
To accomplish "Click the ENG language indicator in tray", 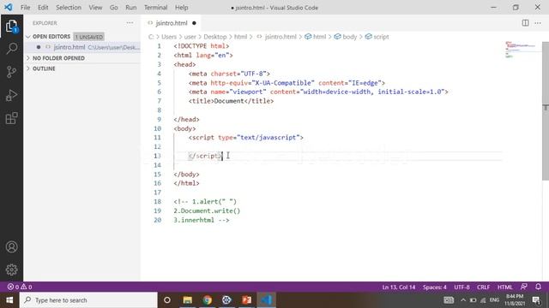I will click(x=494, y=300).
